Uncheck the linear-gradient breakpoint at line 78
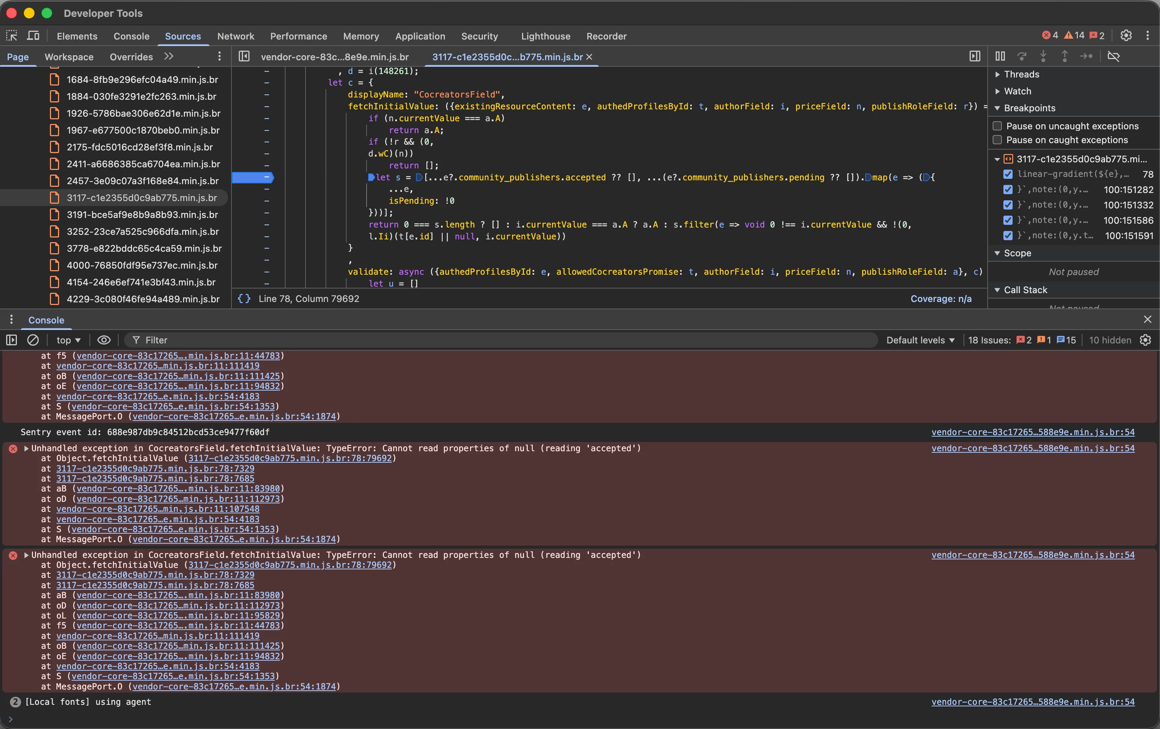 tap(1007, 174)
